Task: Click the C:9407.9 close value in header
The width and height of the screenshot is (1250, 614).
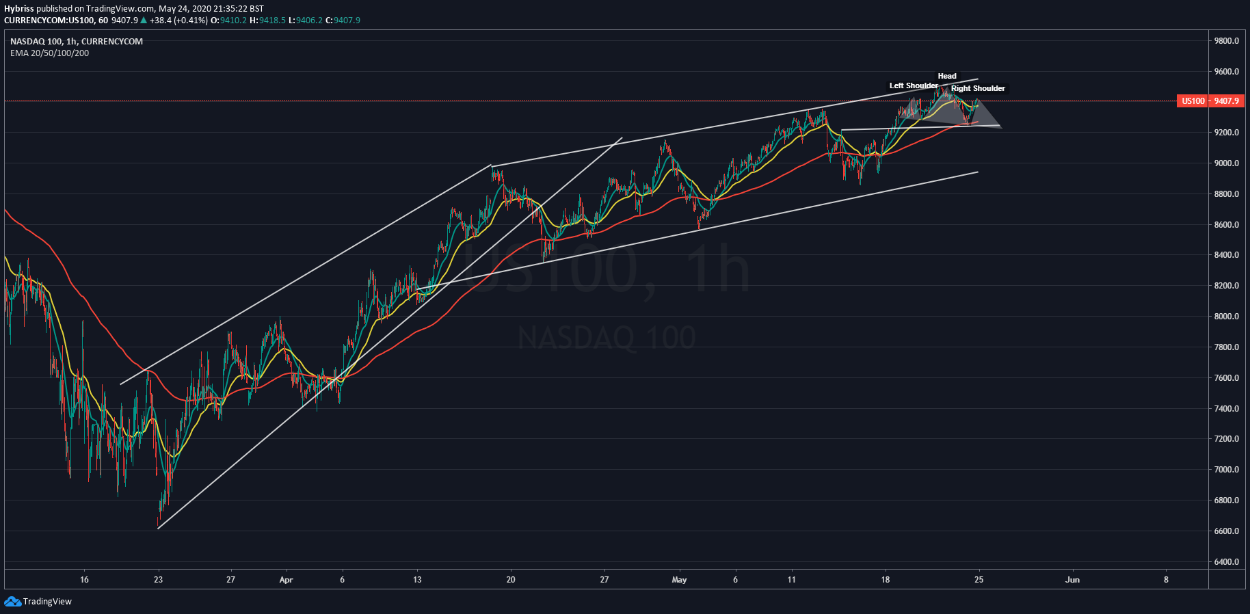Action: [343, 21]
